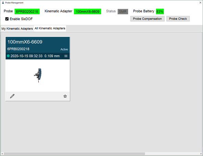Click the scrollbar right arrow
The image size is (203, 156).
click(x=201, y=154)
